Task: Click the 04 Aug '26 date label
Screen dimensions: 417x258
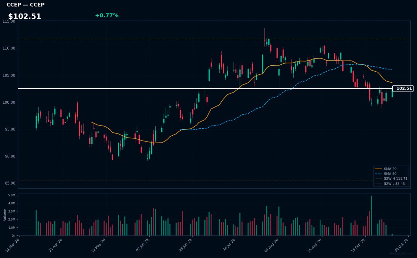Action: 272,245
